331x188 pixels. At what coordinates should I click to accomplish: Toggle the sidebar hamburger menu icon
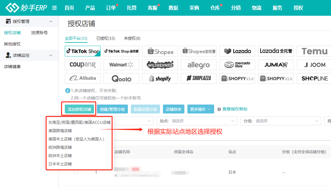(x=54, y=8)
